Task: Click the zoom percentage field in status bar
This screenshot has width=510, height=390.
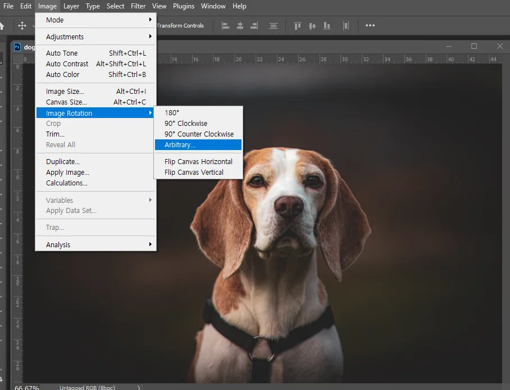Action: click(x=26, y=388)
